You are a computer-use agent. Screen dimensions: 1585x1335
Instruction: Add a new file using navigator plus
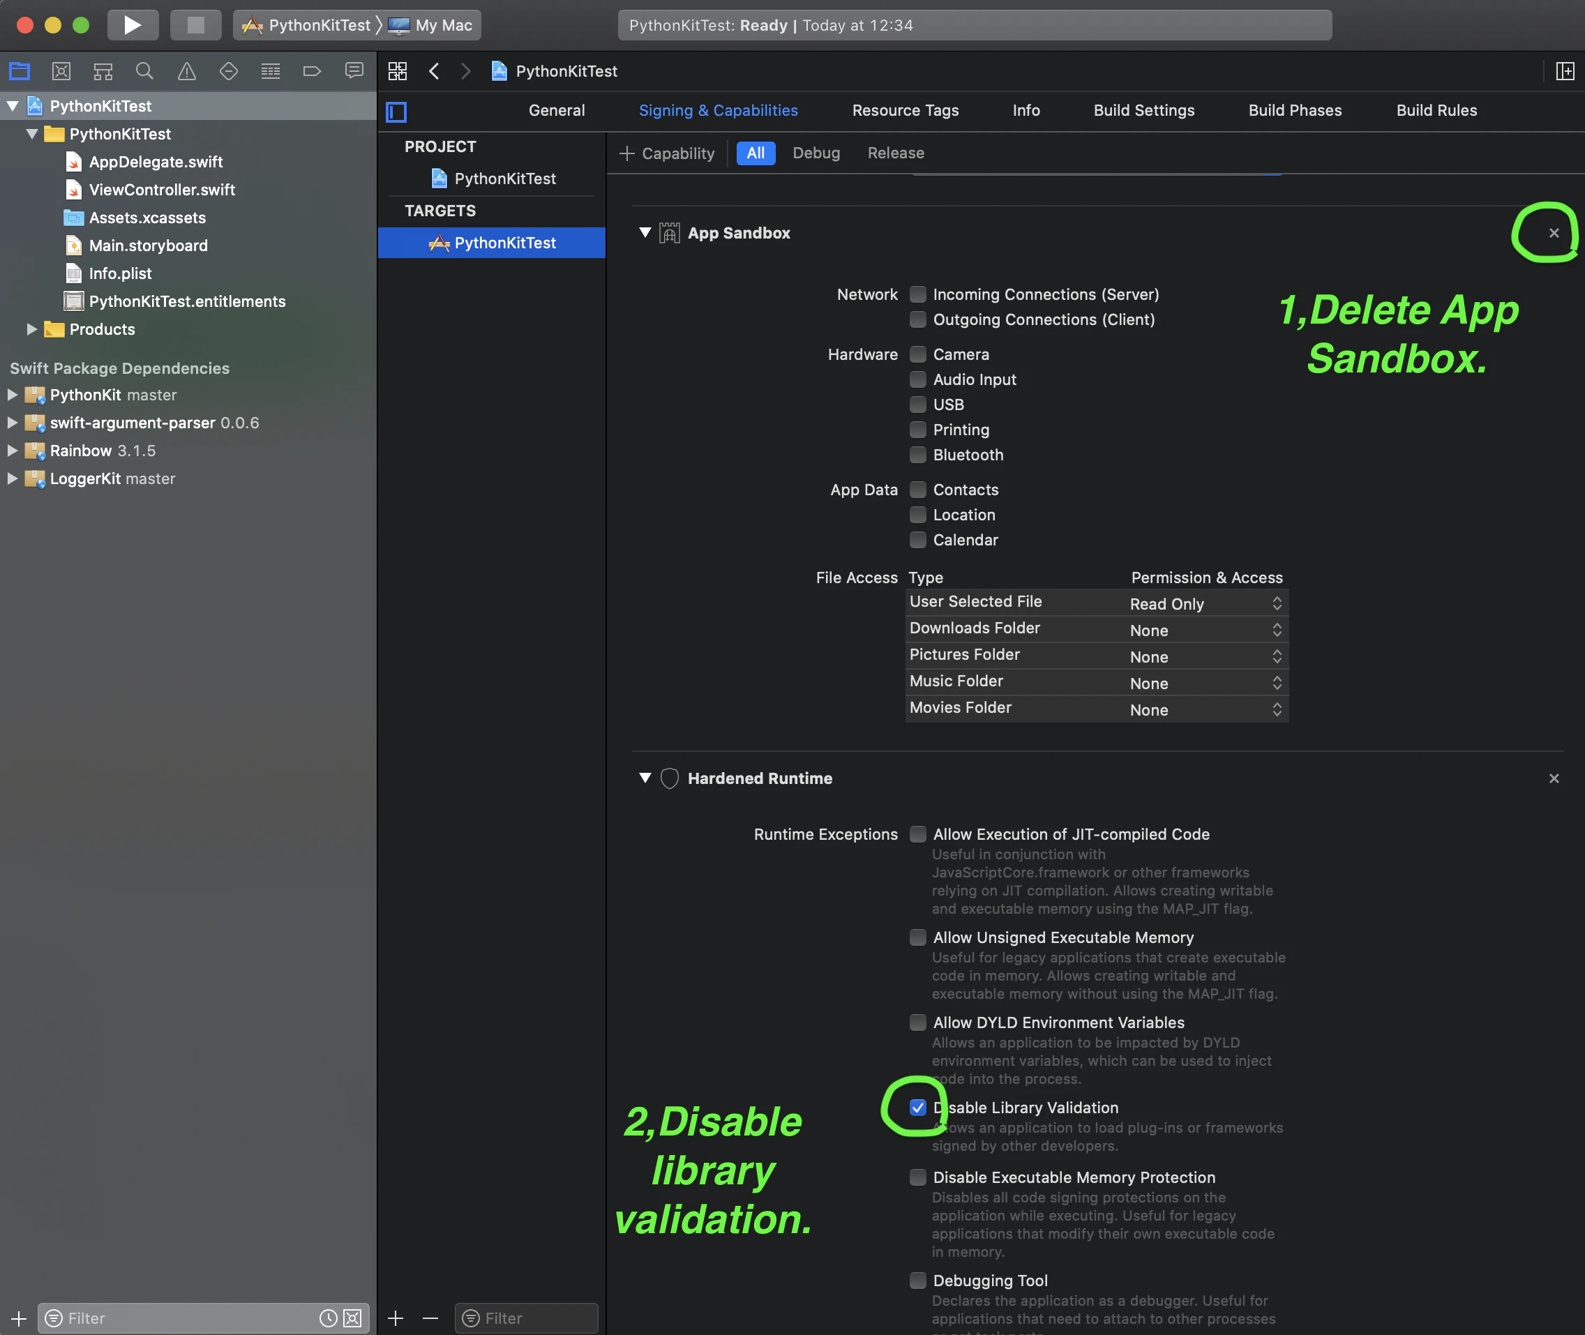(19, 1318)
